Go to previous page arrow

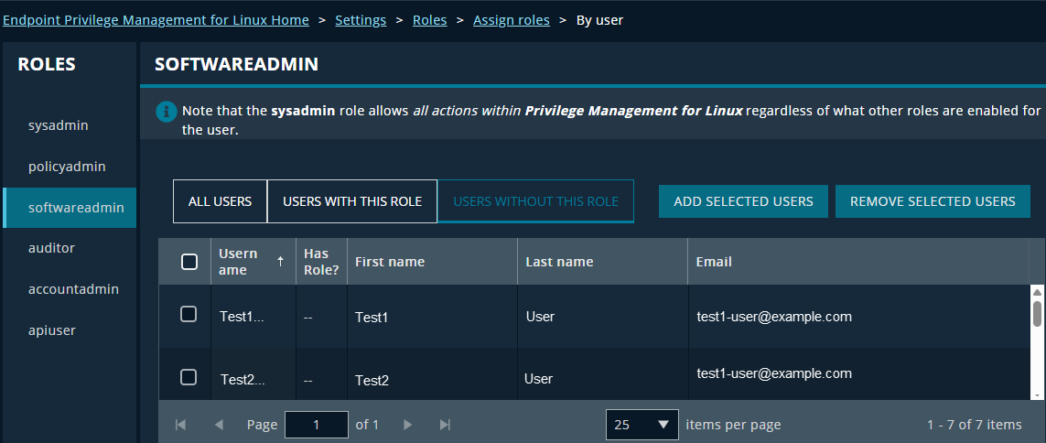click(x=219, y=425)
